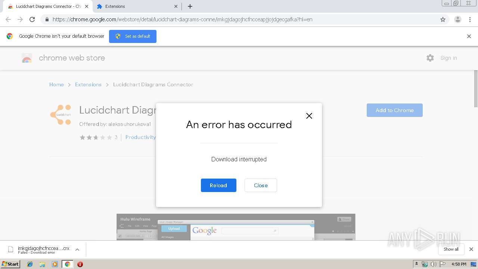Click Show all downloads button

[x=451, y=249]
